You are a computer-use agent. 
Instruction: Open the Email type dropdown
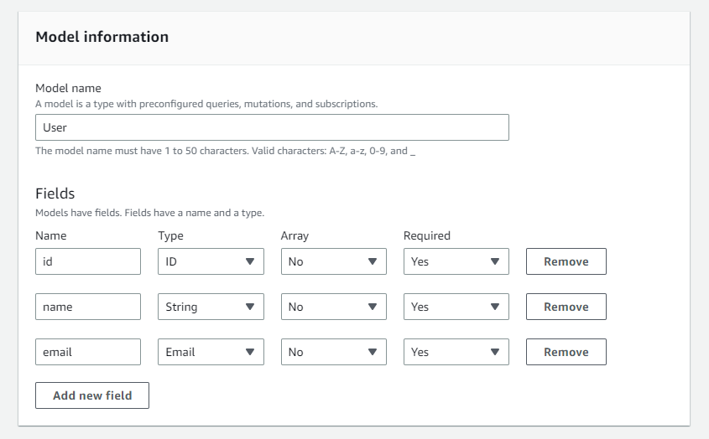(211, 352)
